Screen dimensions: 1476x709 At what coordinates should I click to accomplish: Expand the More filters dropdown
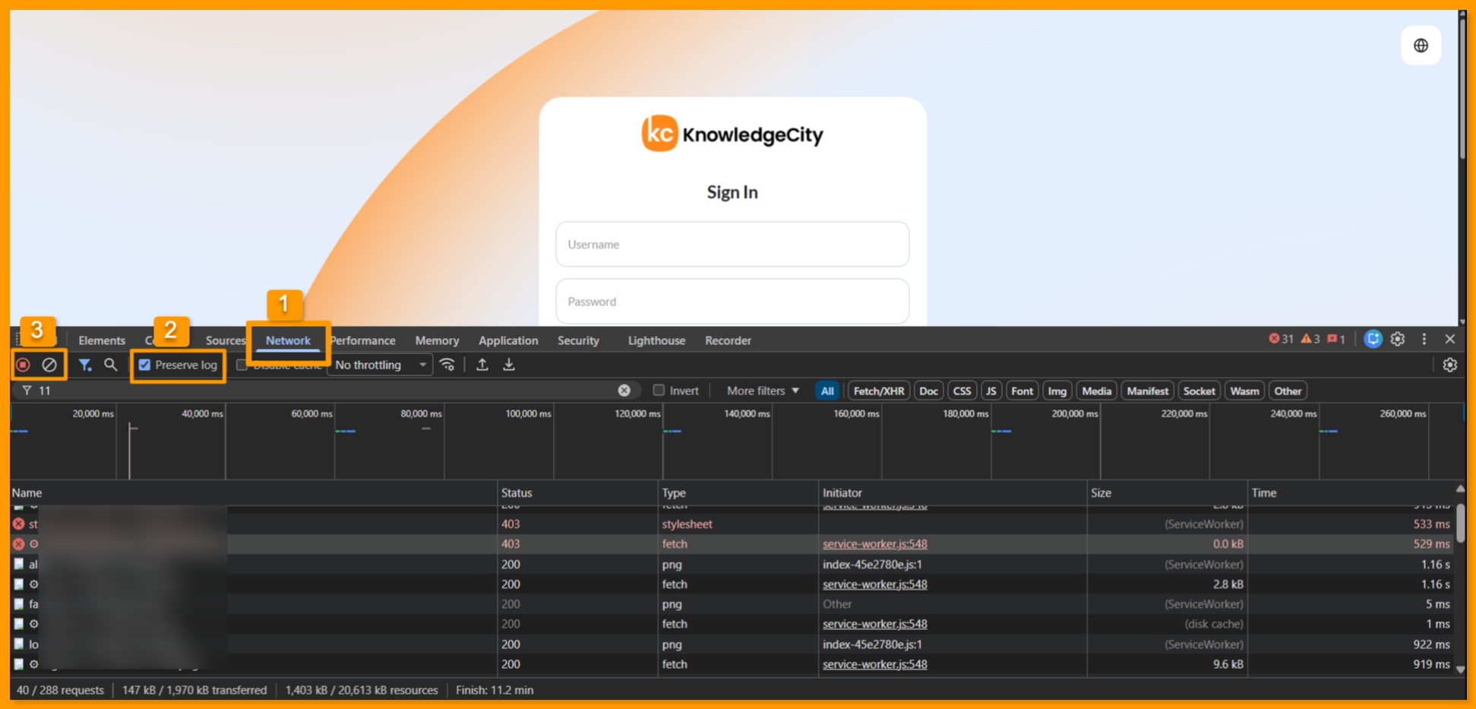coord(763,391)
